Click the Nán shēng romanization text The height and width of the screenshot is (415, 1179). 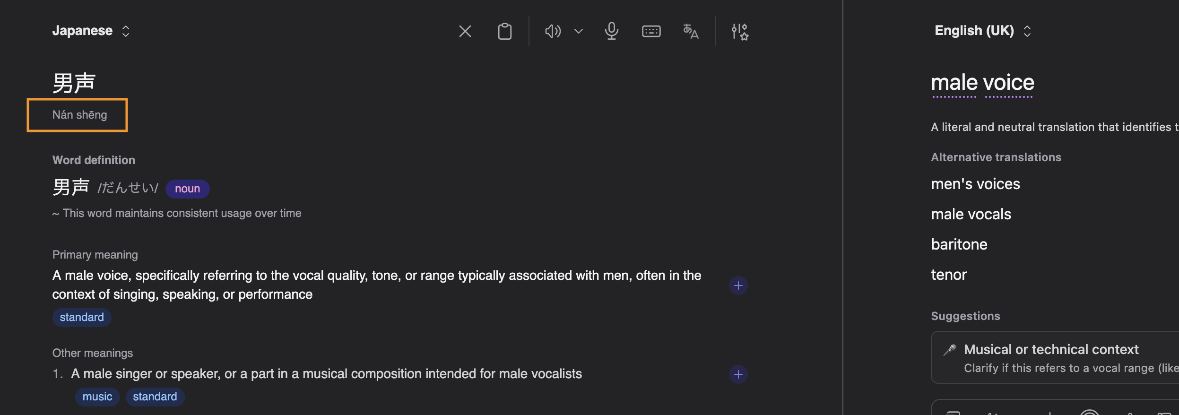point(79,115)
